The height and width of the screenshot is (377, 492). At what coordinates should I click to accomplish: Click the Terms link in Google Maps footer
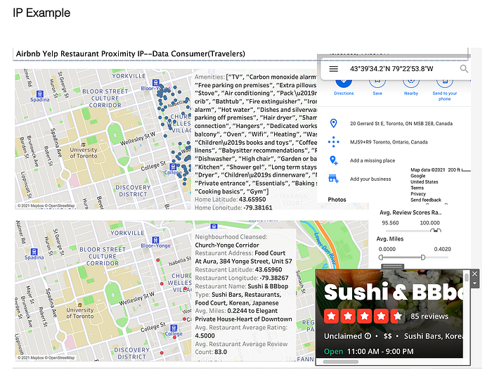click(417, 188)
